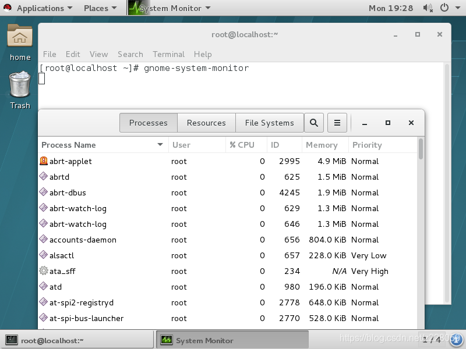Sort by the User column

click(197, 145)
